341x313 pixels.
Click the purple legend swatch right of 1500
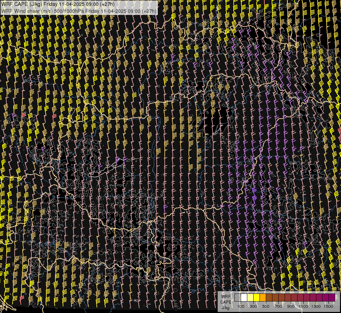point(332,298)
